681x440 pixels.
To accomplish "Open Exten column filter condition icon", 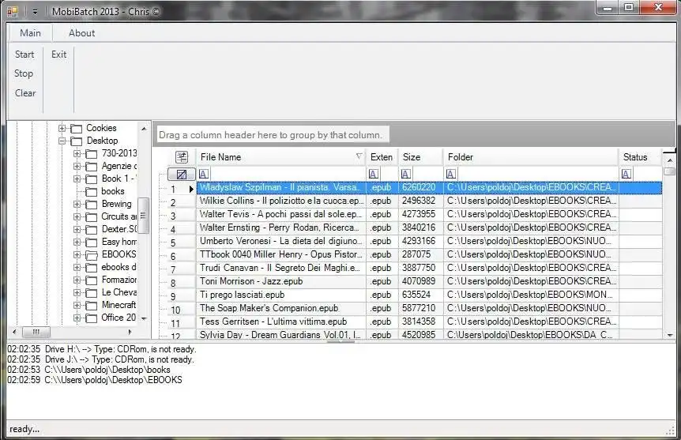I will tap(374, 174).
